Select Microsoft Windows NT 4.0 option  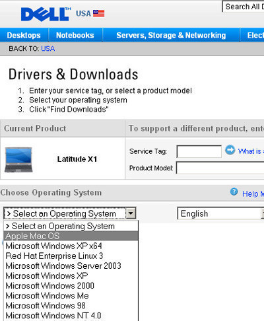click(71, 316)
